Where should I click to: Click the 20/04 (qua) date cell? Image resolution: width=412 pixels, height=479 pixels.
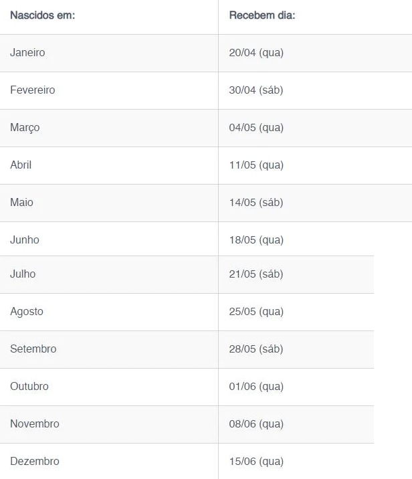click(256, 52)
